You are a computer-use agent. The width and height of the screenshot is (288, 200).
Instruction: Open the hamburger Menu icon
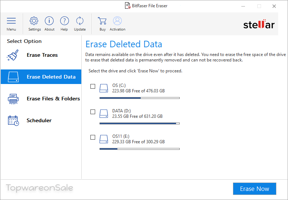pos(11,21)
